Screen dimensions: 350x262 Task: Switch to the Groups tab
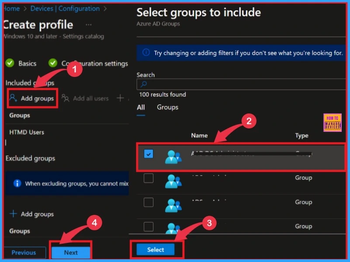coord(167,107)
